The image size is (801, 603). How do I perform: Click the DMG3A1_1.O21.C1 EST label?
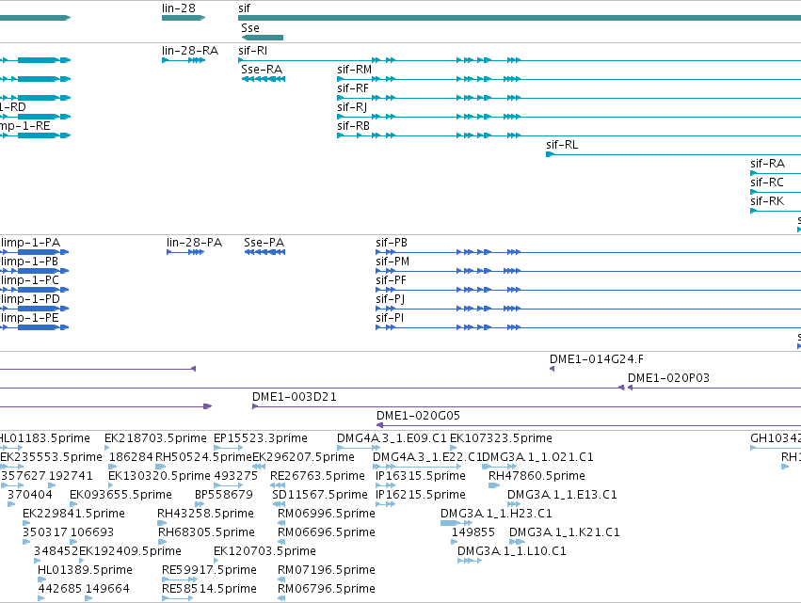point(537,457)
